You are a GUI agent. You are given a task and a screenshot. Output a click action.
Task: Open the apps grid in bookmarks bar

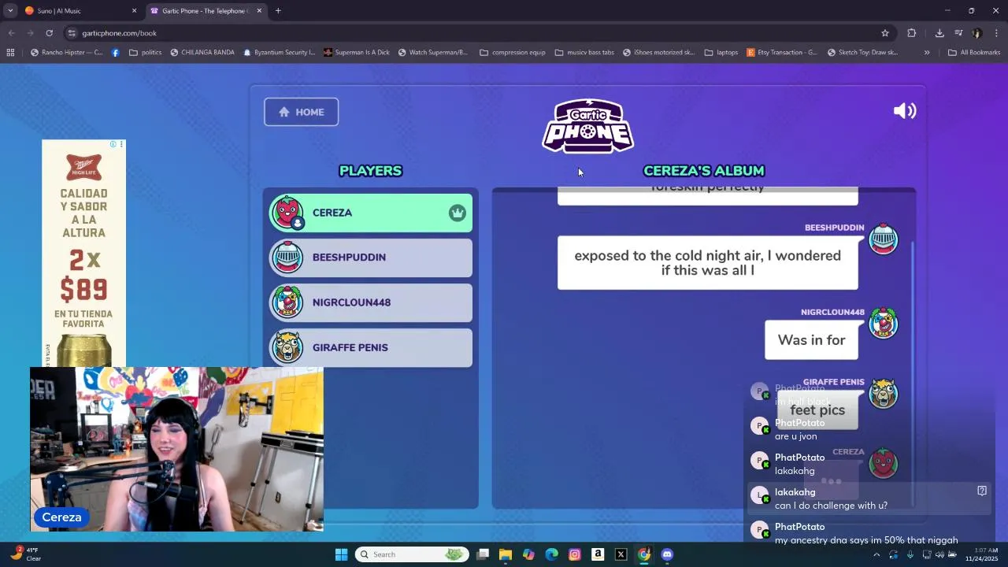pyautogui.click(x=10, y=53)
